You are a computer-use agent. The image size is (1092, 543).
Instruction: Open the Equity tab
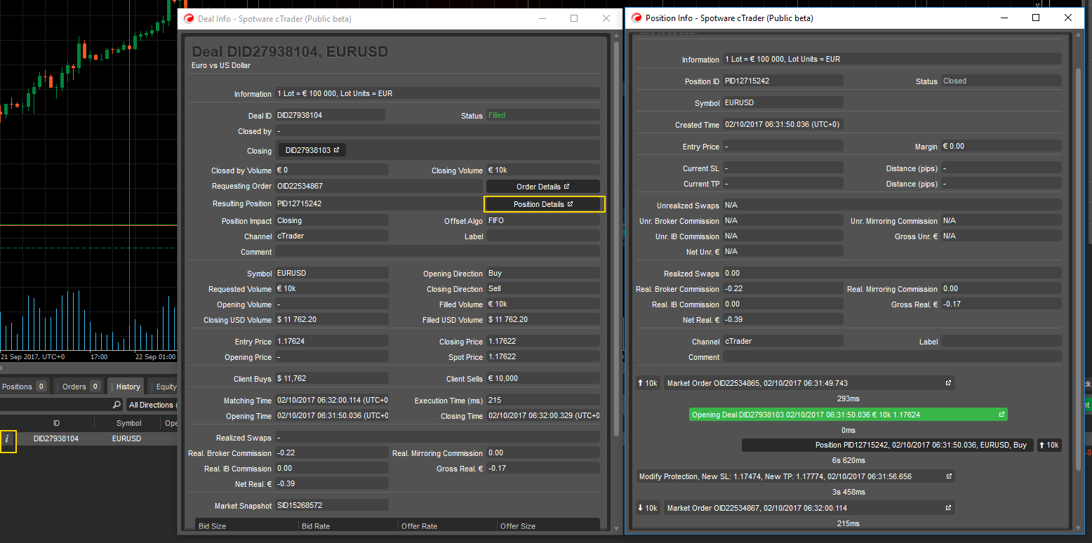(166, 387)
